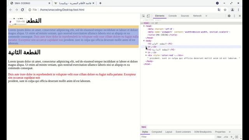Expand the second p element in DOM tree

[146, 52]
